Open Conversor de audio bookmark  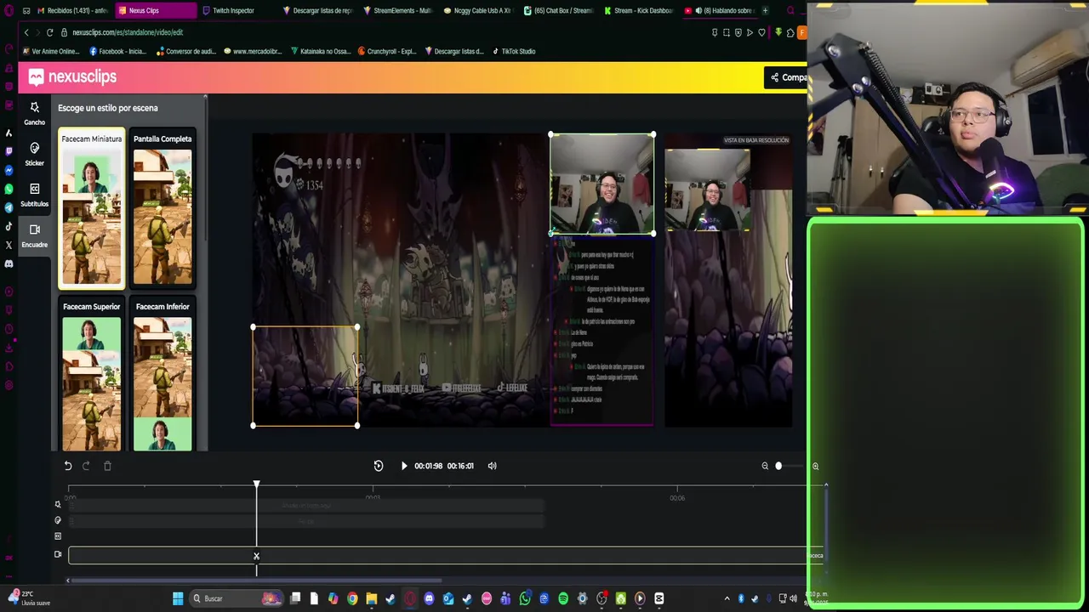[x=185, y=51]
